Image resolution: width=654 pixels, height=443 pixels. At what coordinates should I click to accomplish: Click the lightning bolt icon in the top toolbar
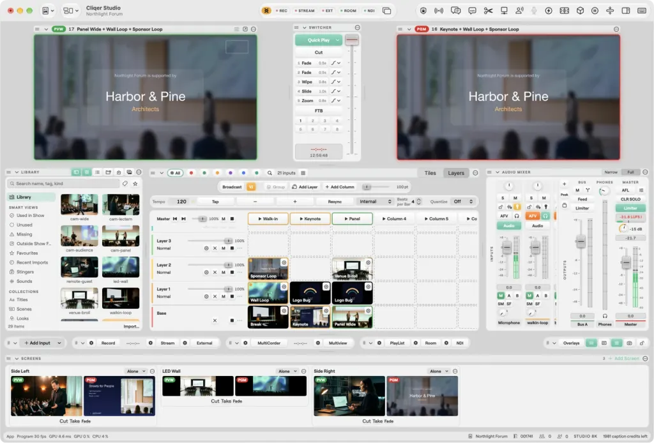(x=549, y=11)
